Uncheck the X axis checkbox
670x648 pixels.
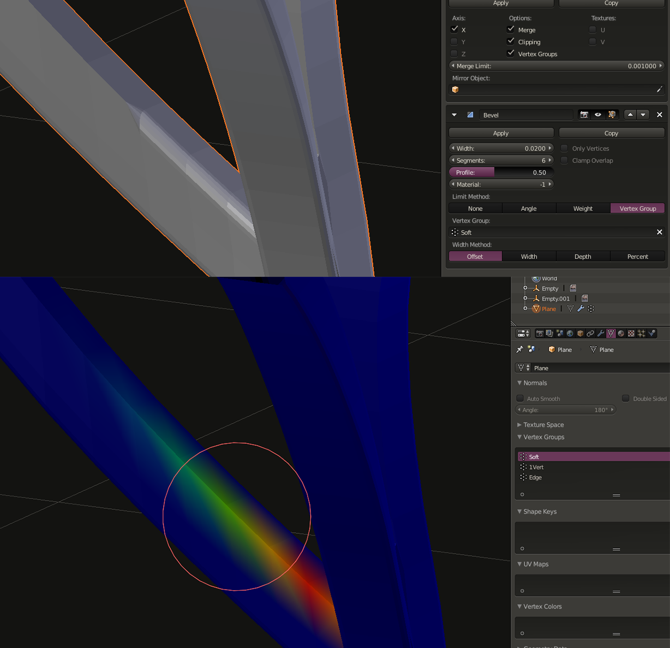[454, 29]
